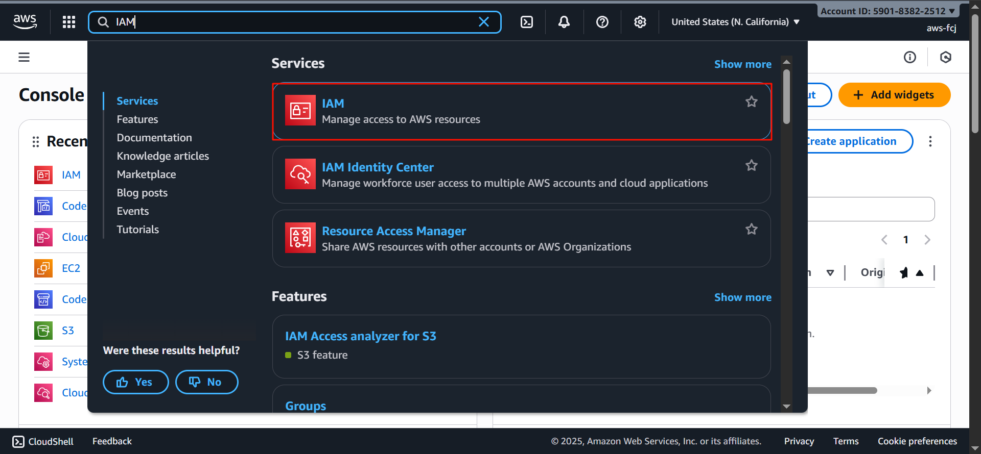
Task: Open the info circle icon panel
Action: 910,57
